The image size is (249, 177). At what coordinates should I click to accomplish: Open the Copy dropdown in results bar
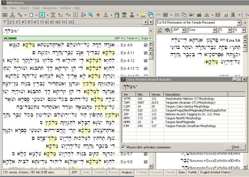coord(146,38)
